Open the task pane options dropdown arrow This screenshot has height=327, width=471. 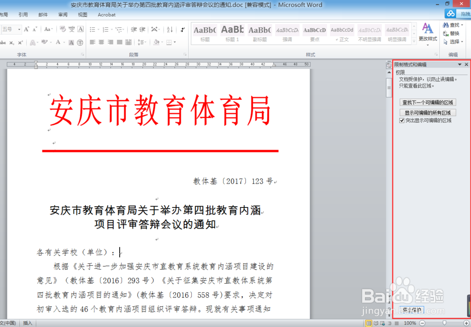(x=459, y=64)
